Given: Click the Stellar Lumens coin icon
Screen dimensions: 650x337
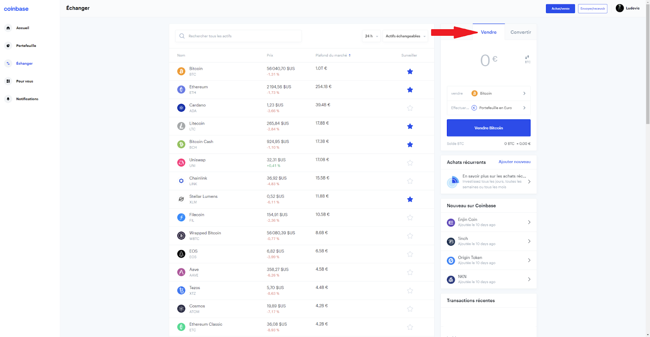Looking at the screenshot, I should click(x=181, y=199).
